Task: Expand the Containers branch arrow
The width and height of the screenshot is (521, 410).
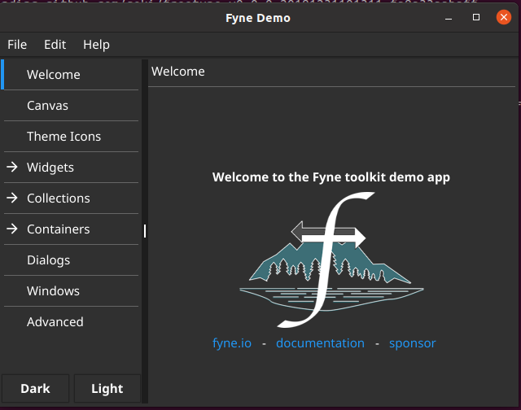Action: 12,229
